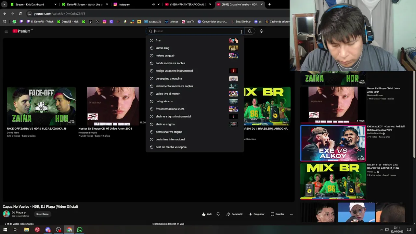Viewport: 416px width, 234px height.
Task: Open the TikTok bookmark icon
Action: pyautogui.click(x=90, y=22)
